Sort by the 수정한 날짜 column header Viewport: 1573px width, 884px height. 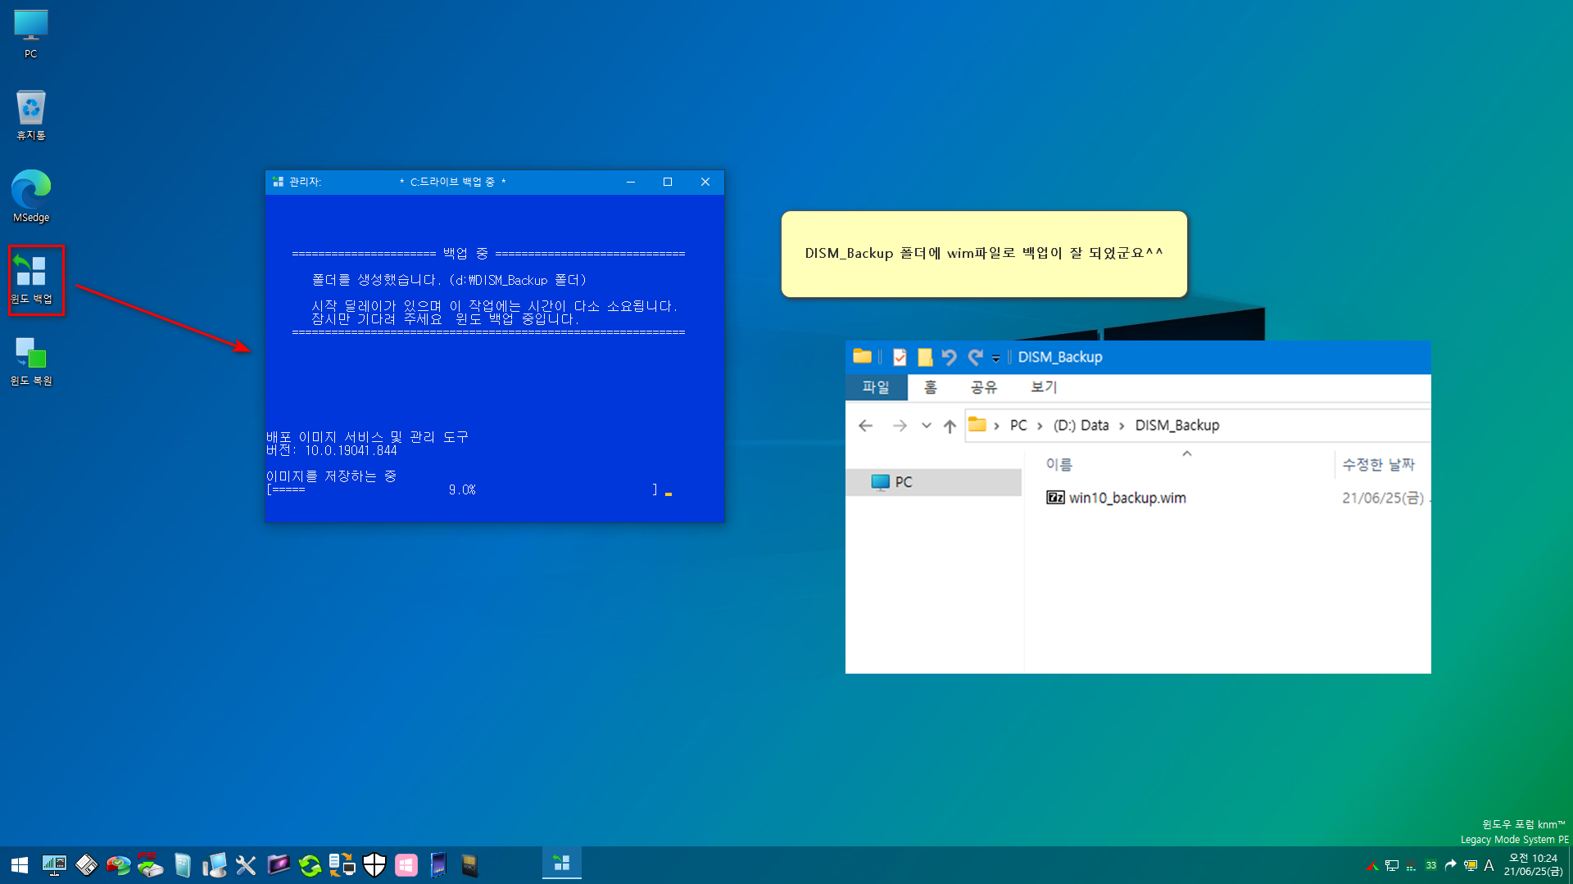coord(1379,464)
